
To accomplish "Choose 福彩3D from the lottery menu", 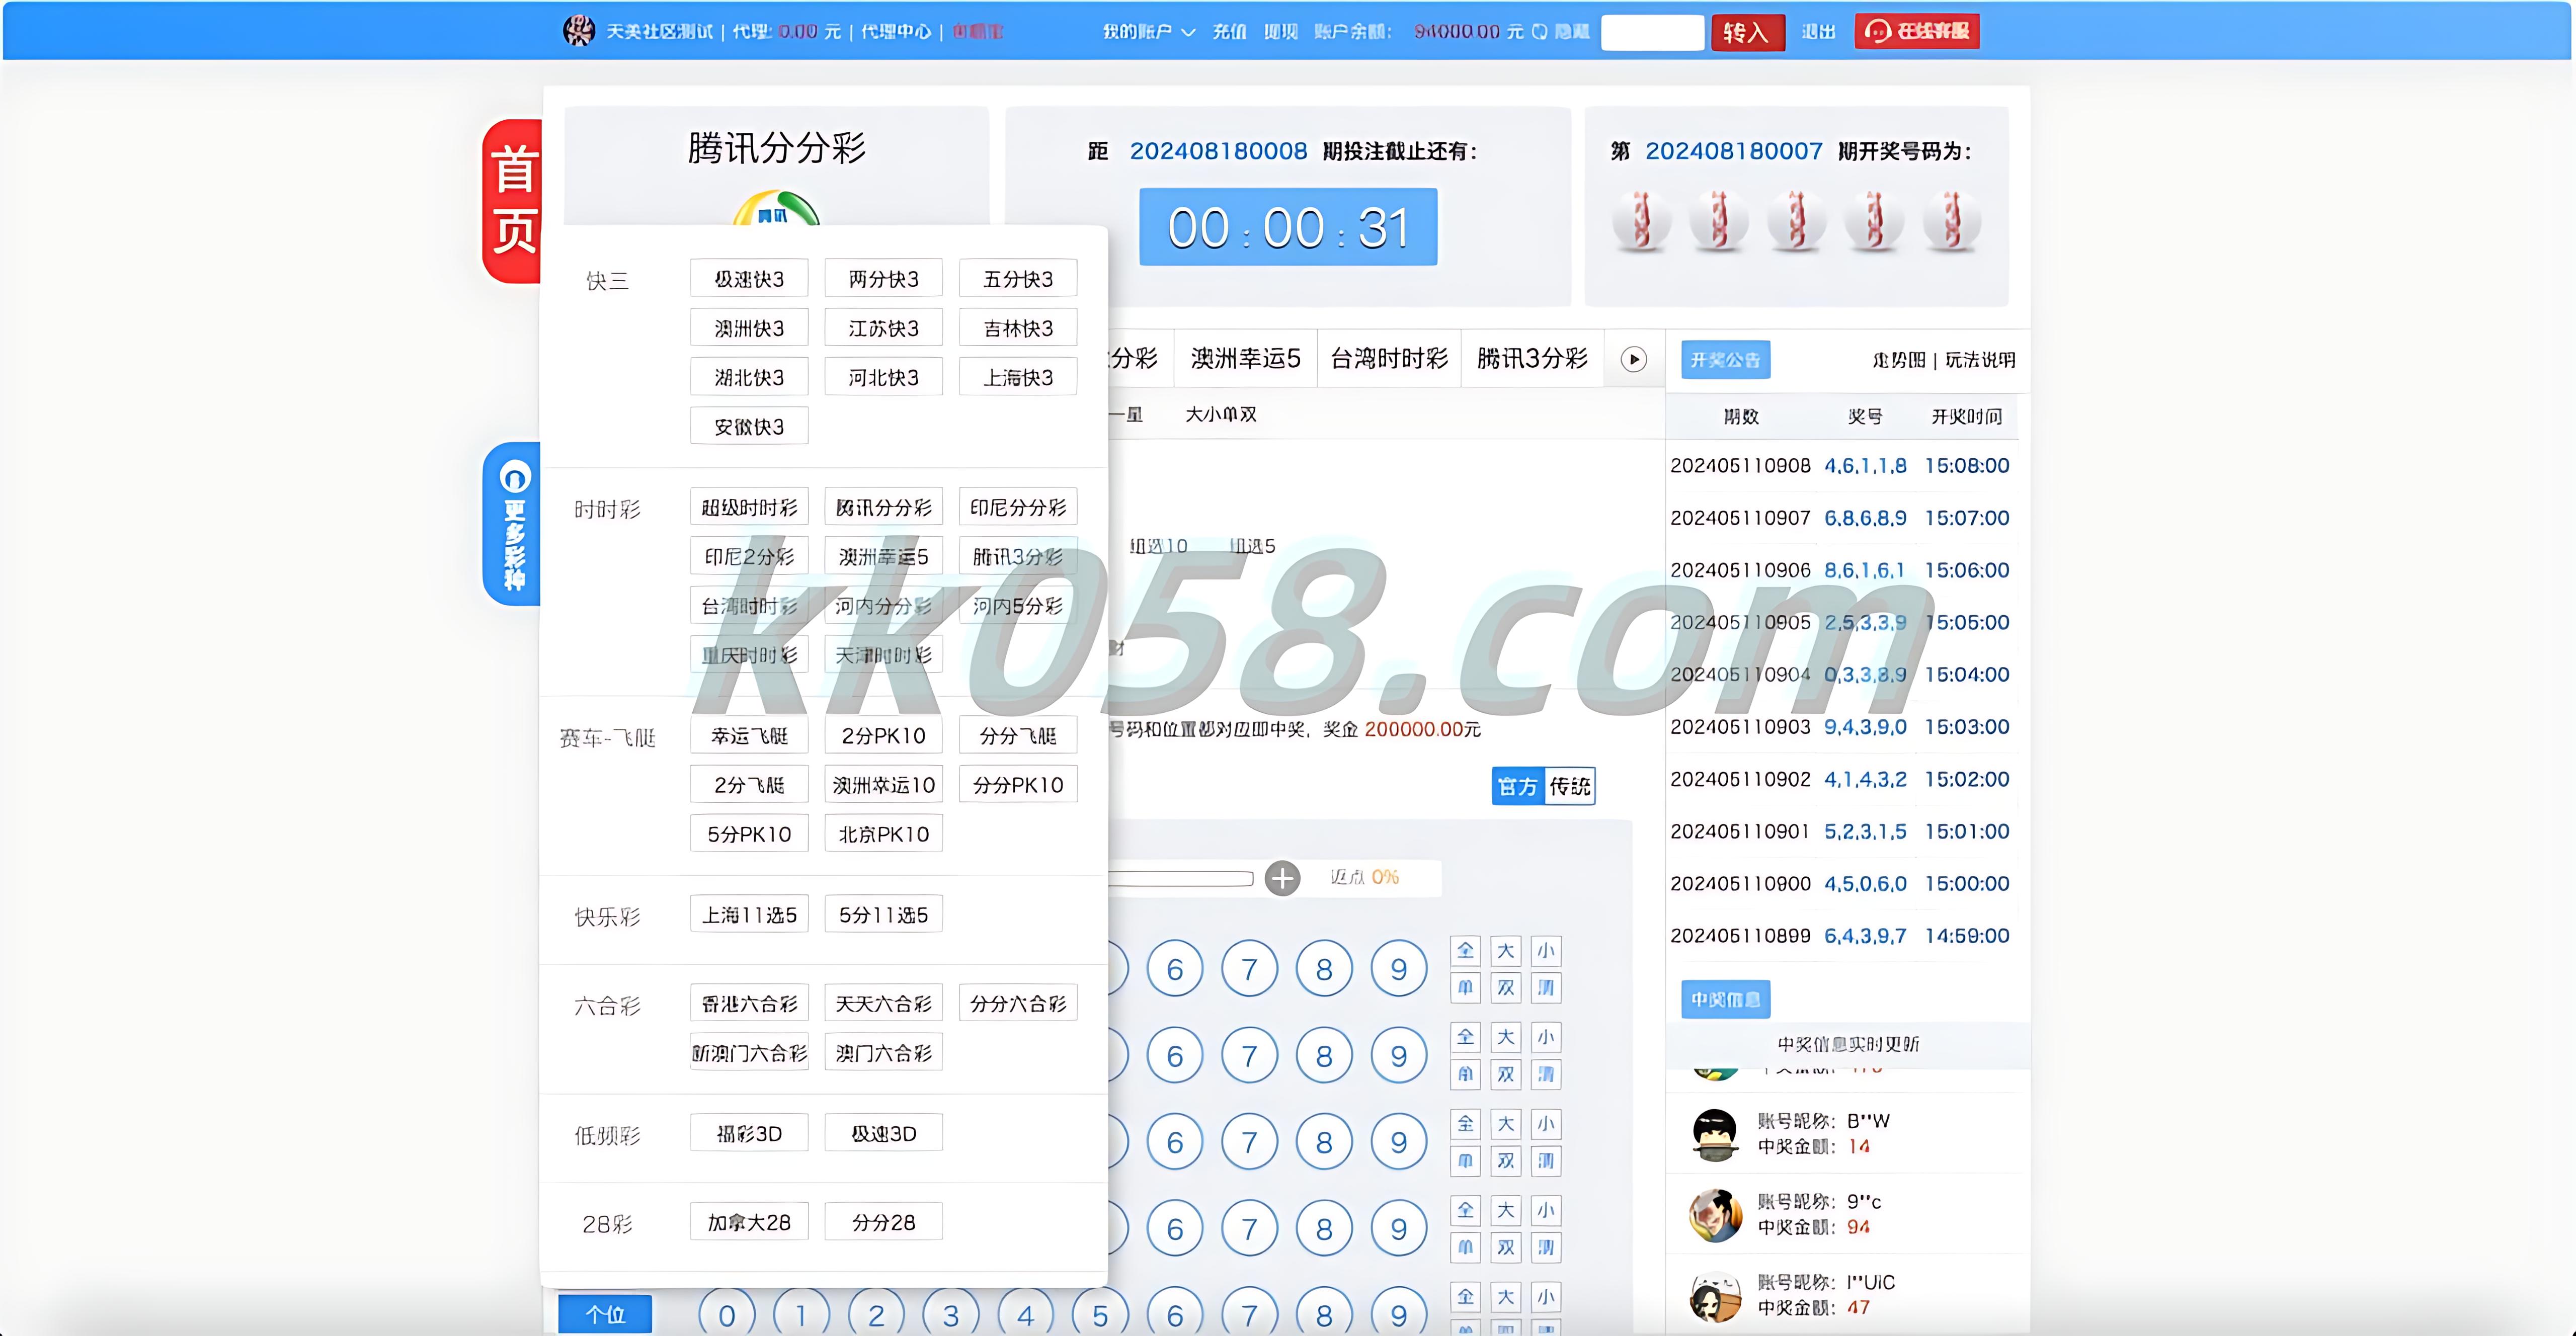I will [x=749, y=1133].
